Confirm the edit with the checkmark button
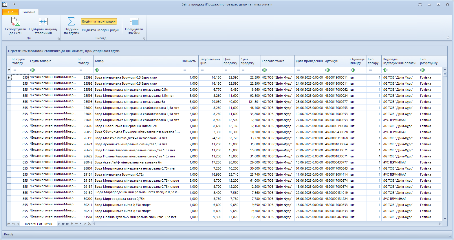Screen dimensions: 454x240 click(85, 224)
